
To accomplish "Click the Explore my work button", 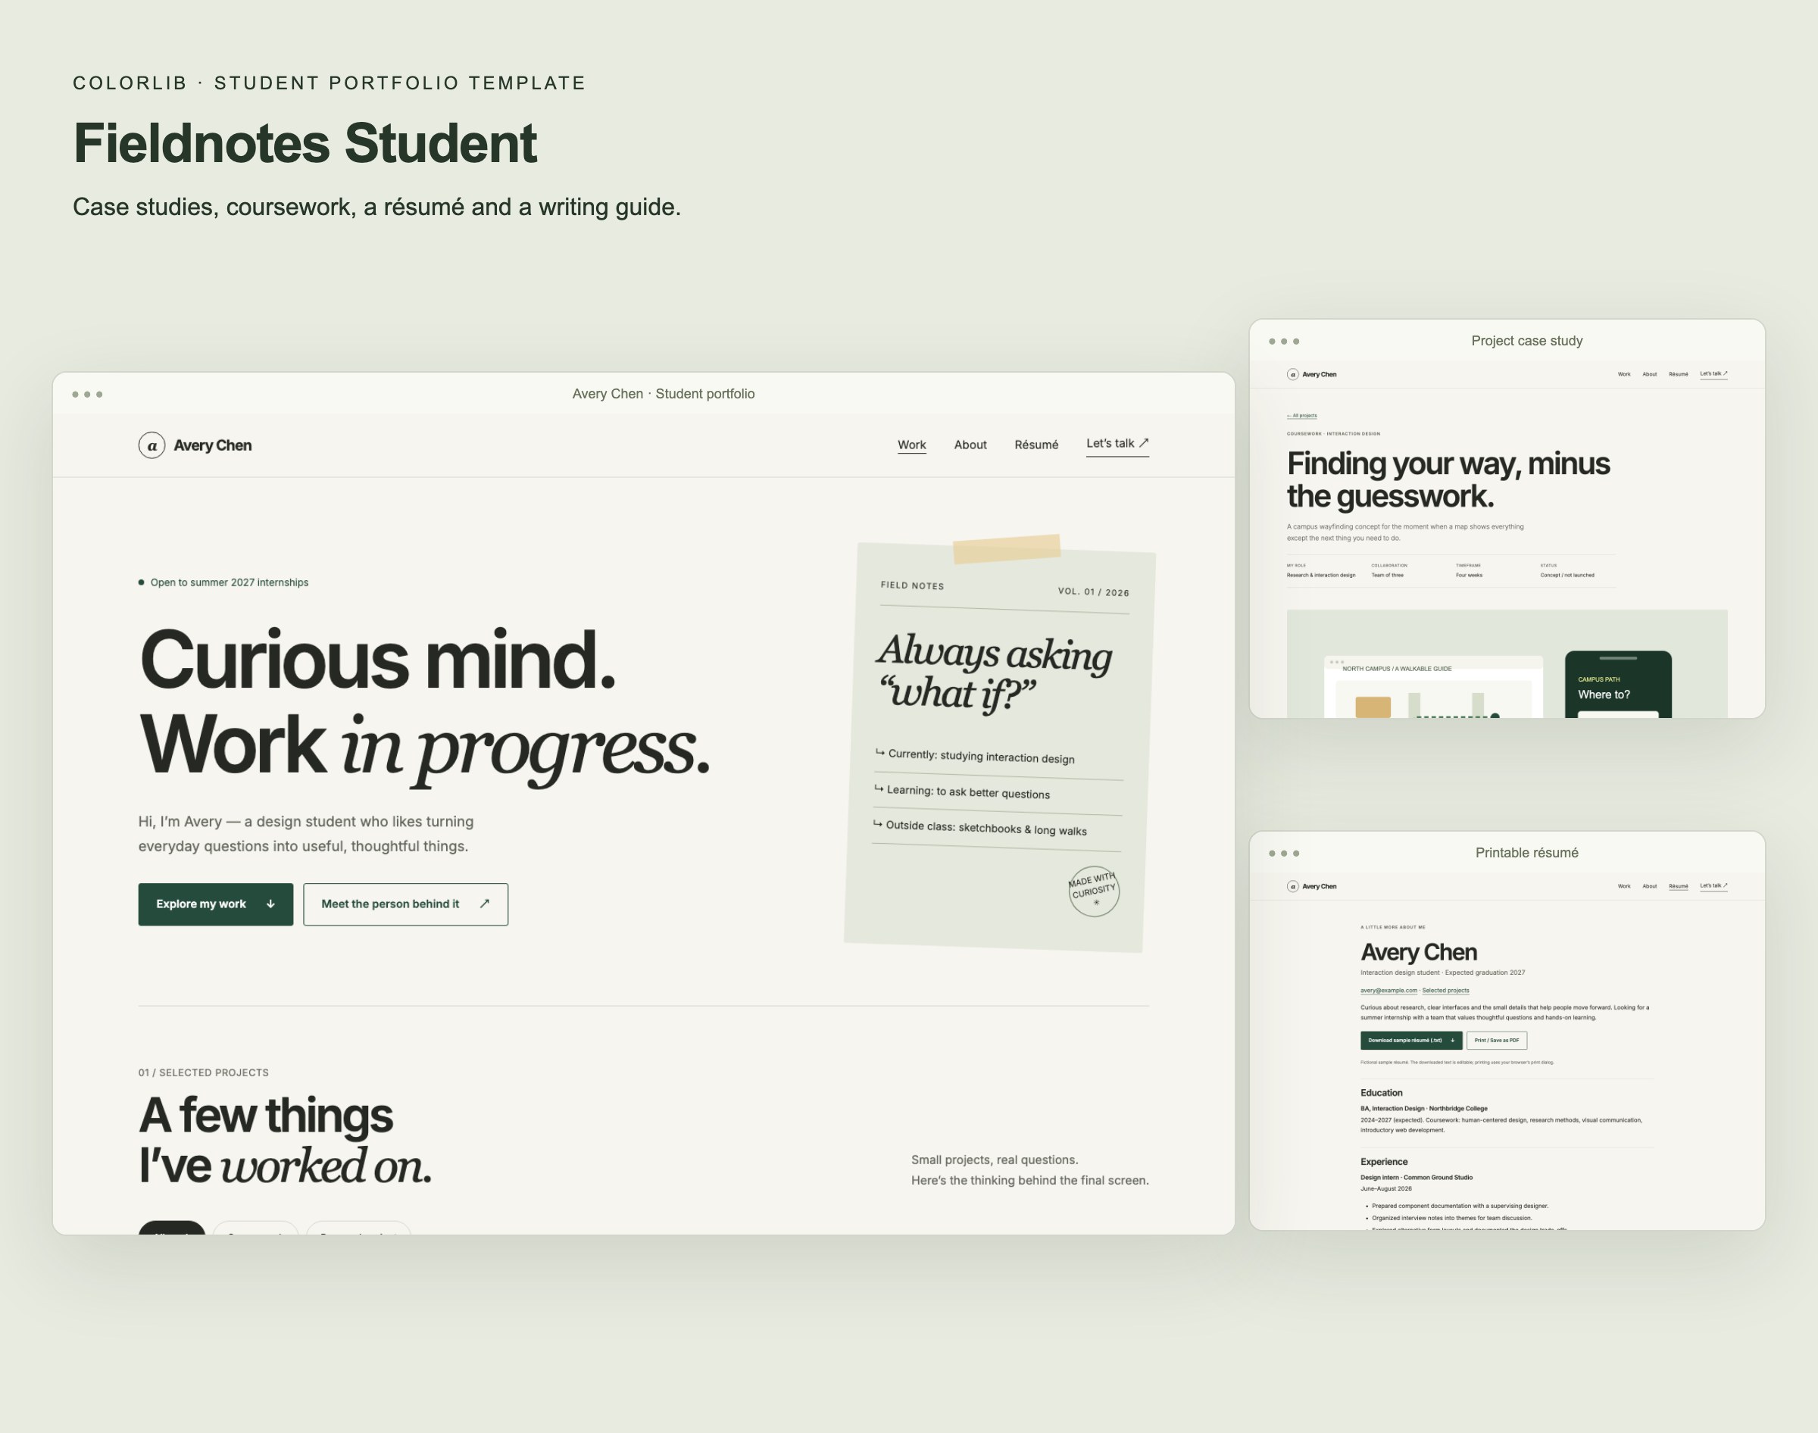I will (216, 904).
